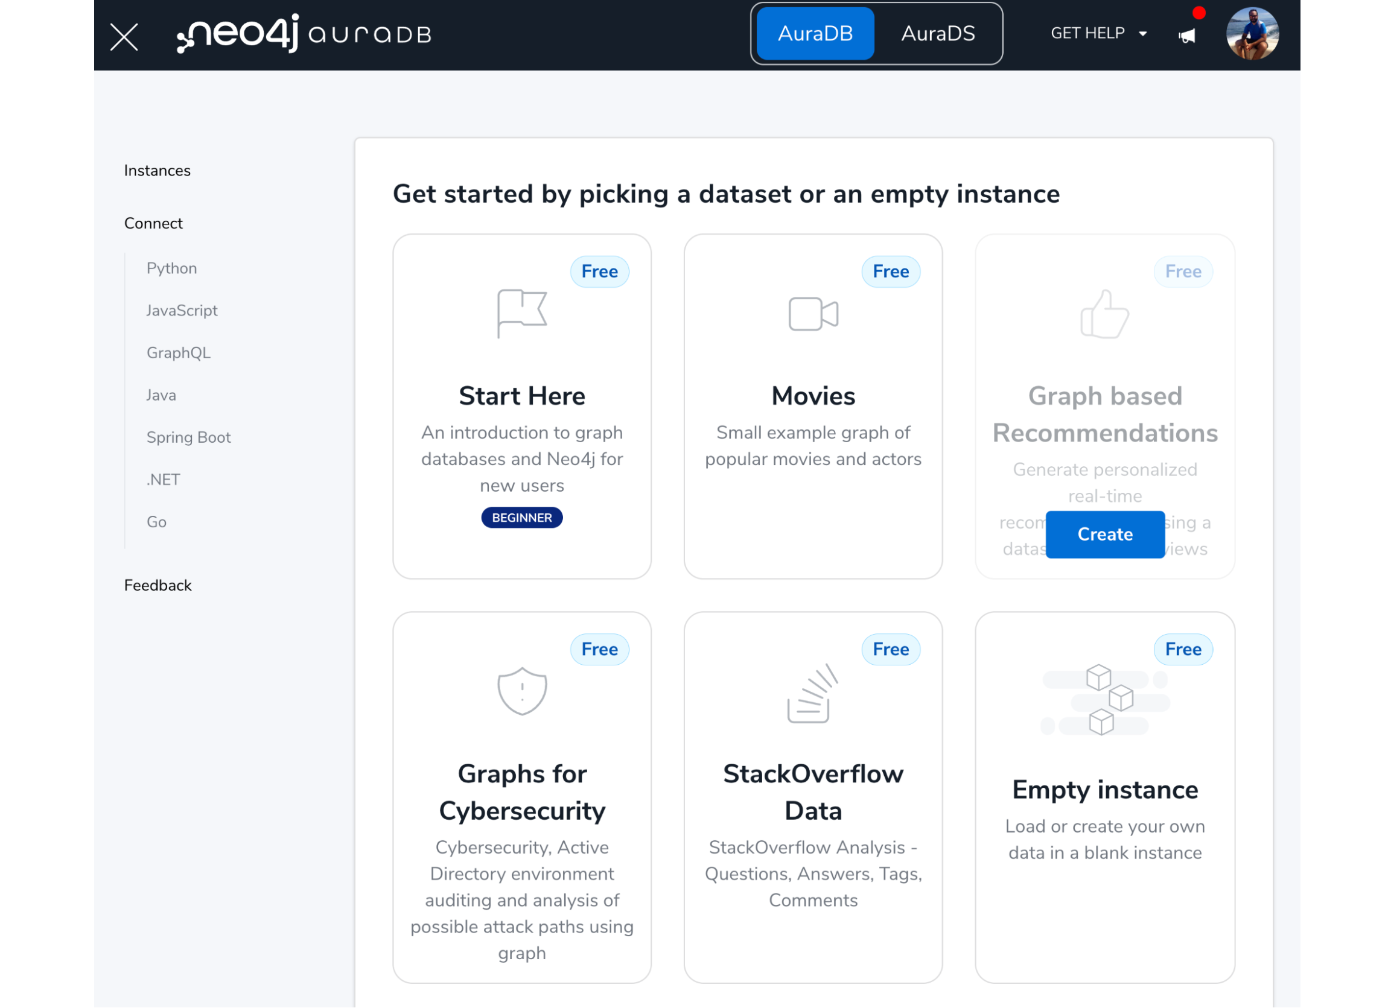The height and width of the screenshot is (1008, 1388).
Task: Click the Feedback sidebar link
Action: click(x=158, y=586)
